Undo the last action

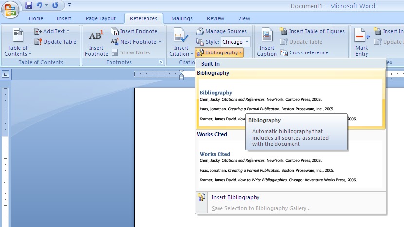coord(39,5)
